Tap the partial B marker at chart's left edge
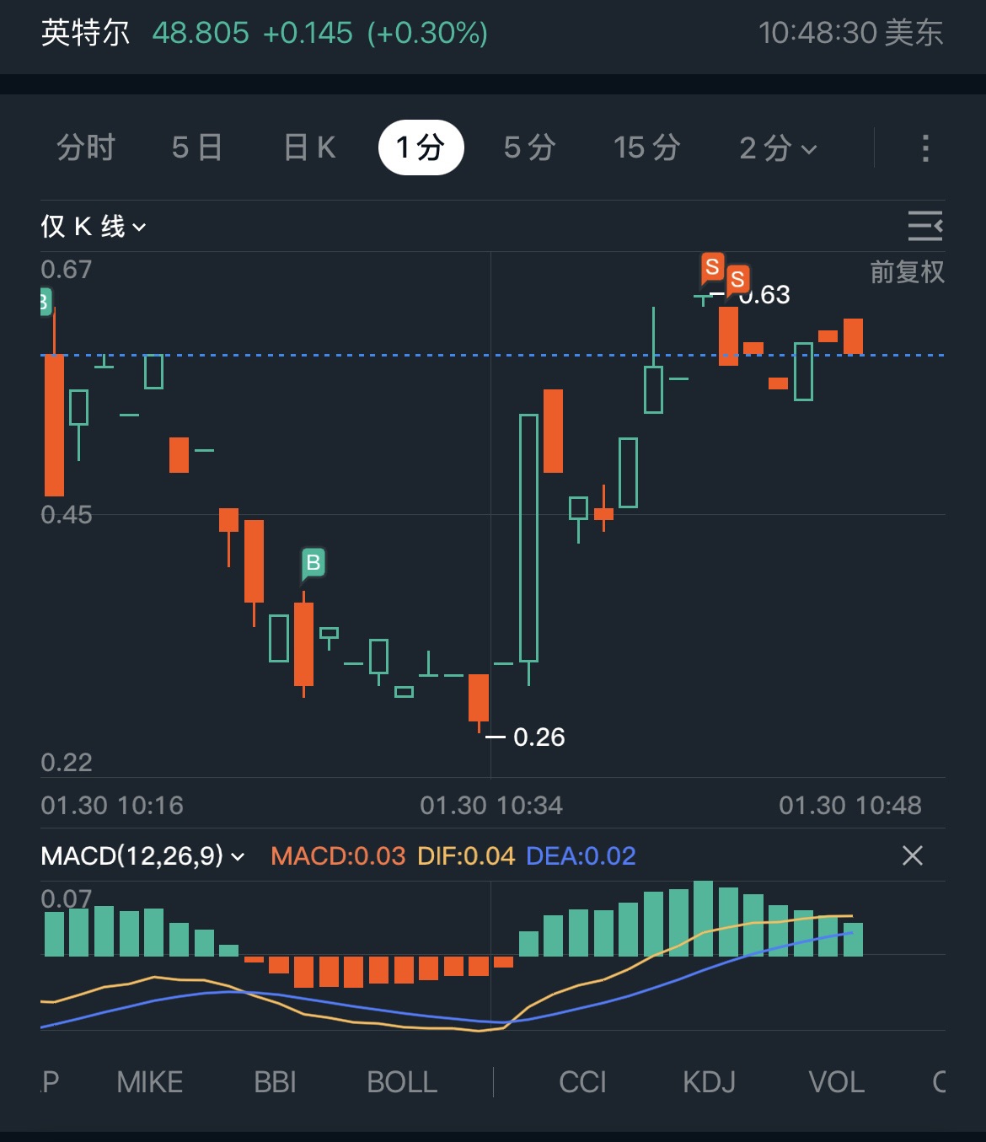The image size is (986, 1142). (x=46, y=301)
